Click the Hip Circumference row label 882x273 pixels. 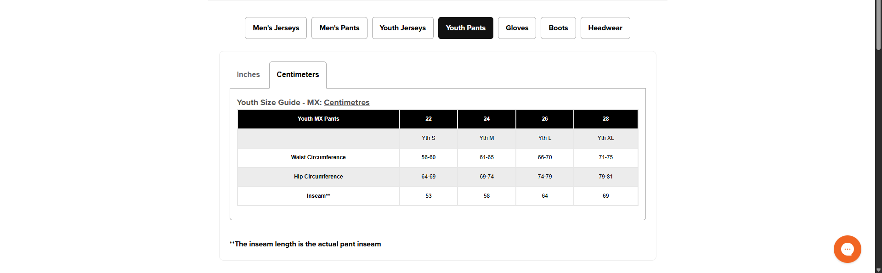coord(318,177)
